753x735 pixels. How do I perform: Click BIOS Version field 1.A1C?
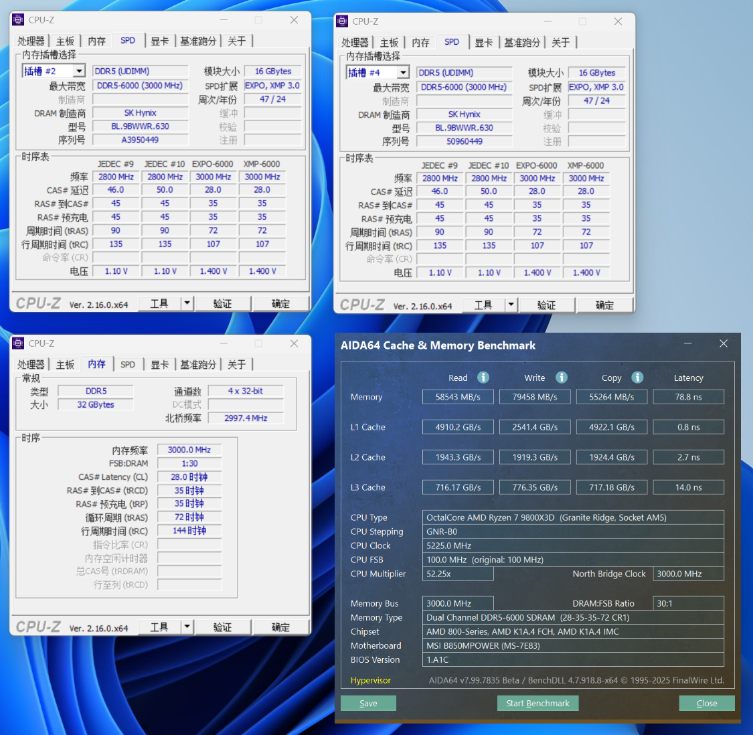[x=574, y=659]
